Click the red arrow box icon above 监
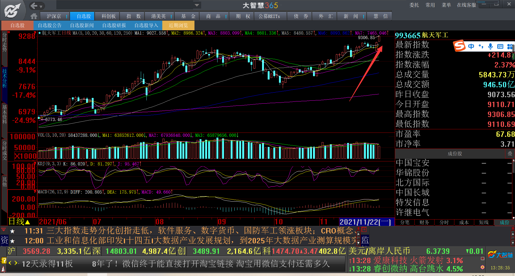The height and width of the screenshot is (276, 515). 364,229
